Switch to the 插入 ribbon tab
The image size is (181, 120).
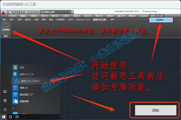(x=12, y=19)
